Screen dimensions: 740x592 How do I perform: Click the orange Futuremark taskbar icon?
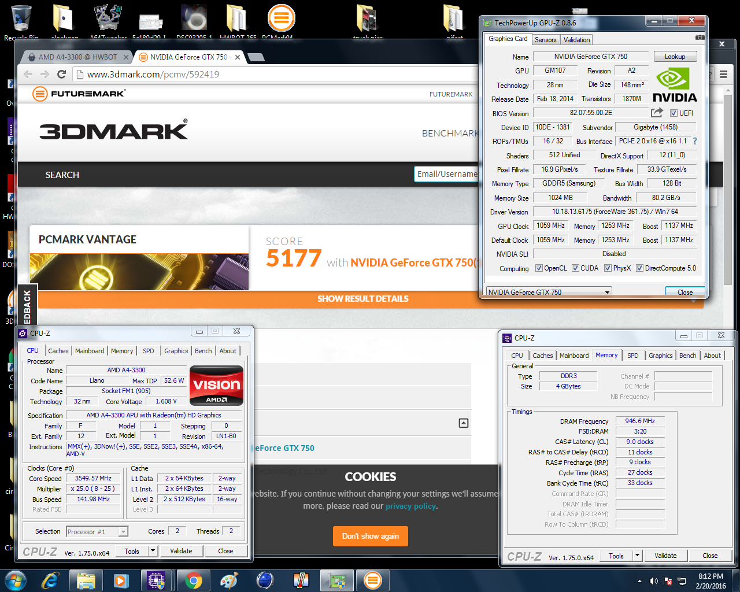click(373, 580)
